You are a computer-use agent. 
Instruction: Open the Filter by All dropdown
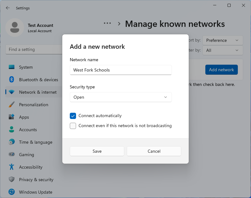(x=223, y=50)
